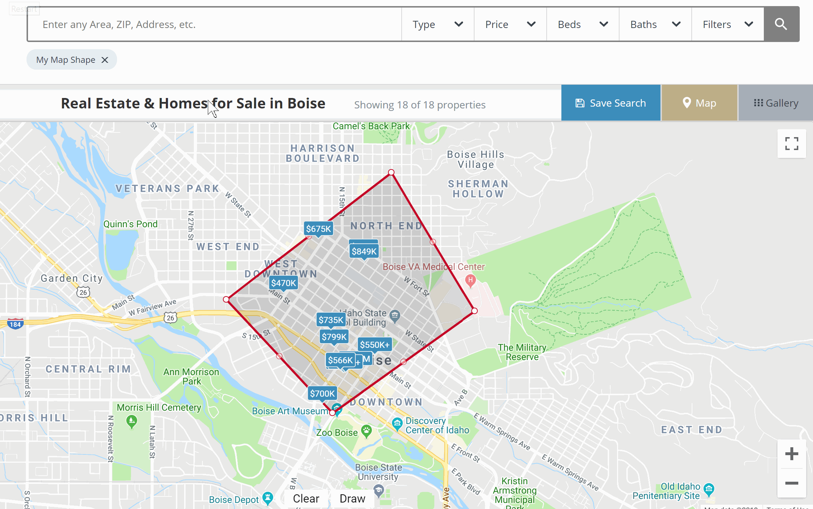This screenshot has width=813, height=509.
Task: Remove the My Map Shape filter
Action: (105, 60)
